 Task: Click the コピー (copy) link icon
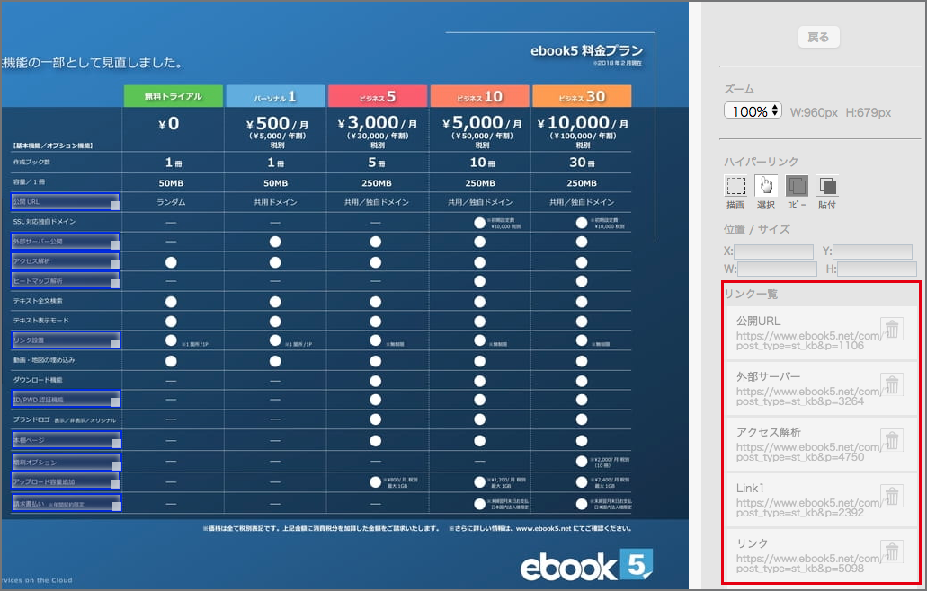coord(797,186)
